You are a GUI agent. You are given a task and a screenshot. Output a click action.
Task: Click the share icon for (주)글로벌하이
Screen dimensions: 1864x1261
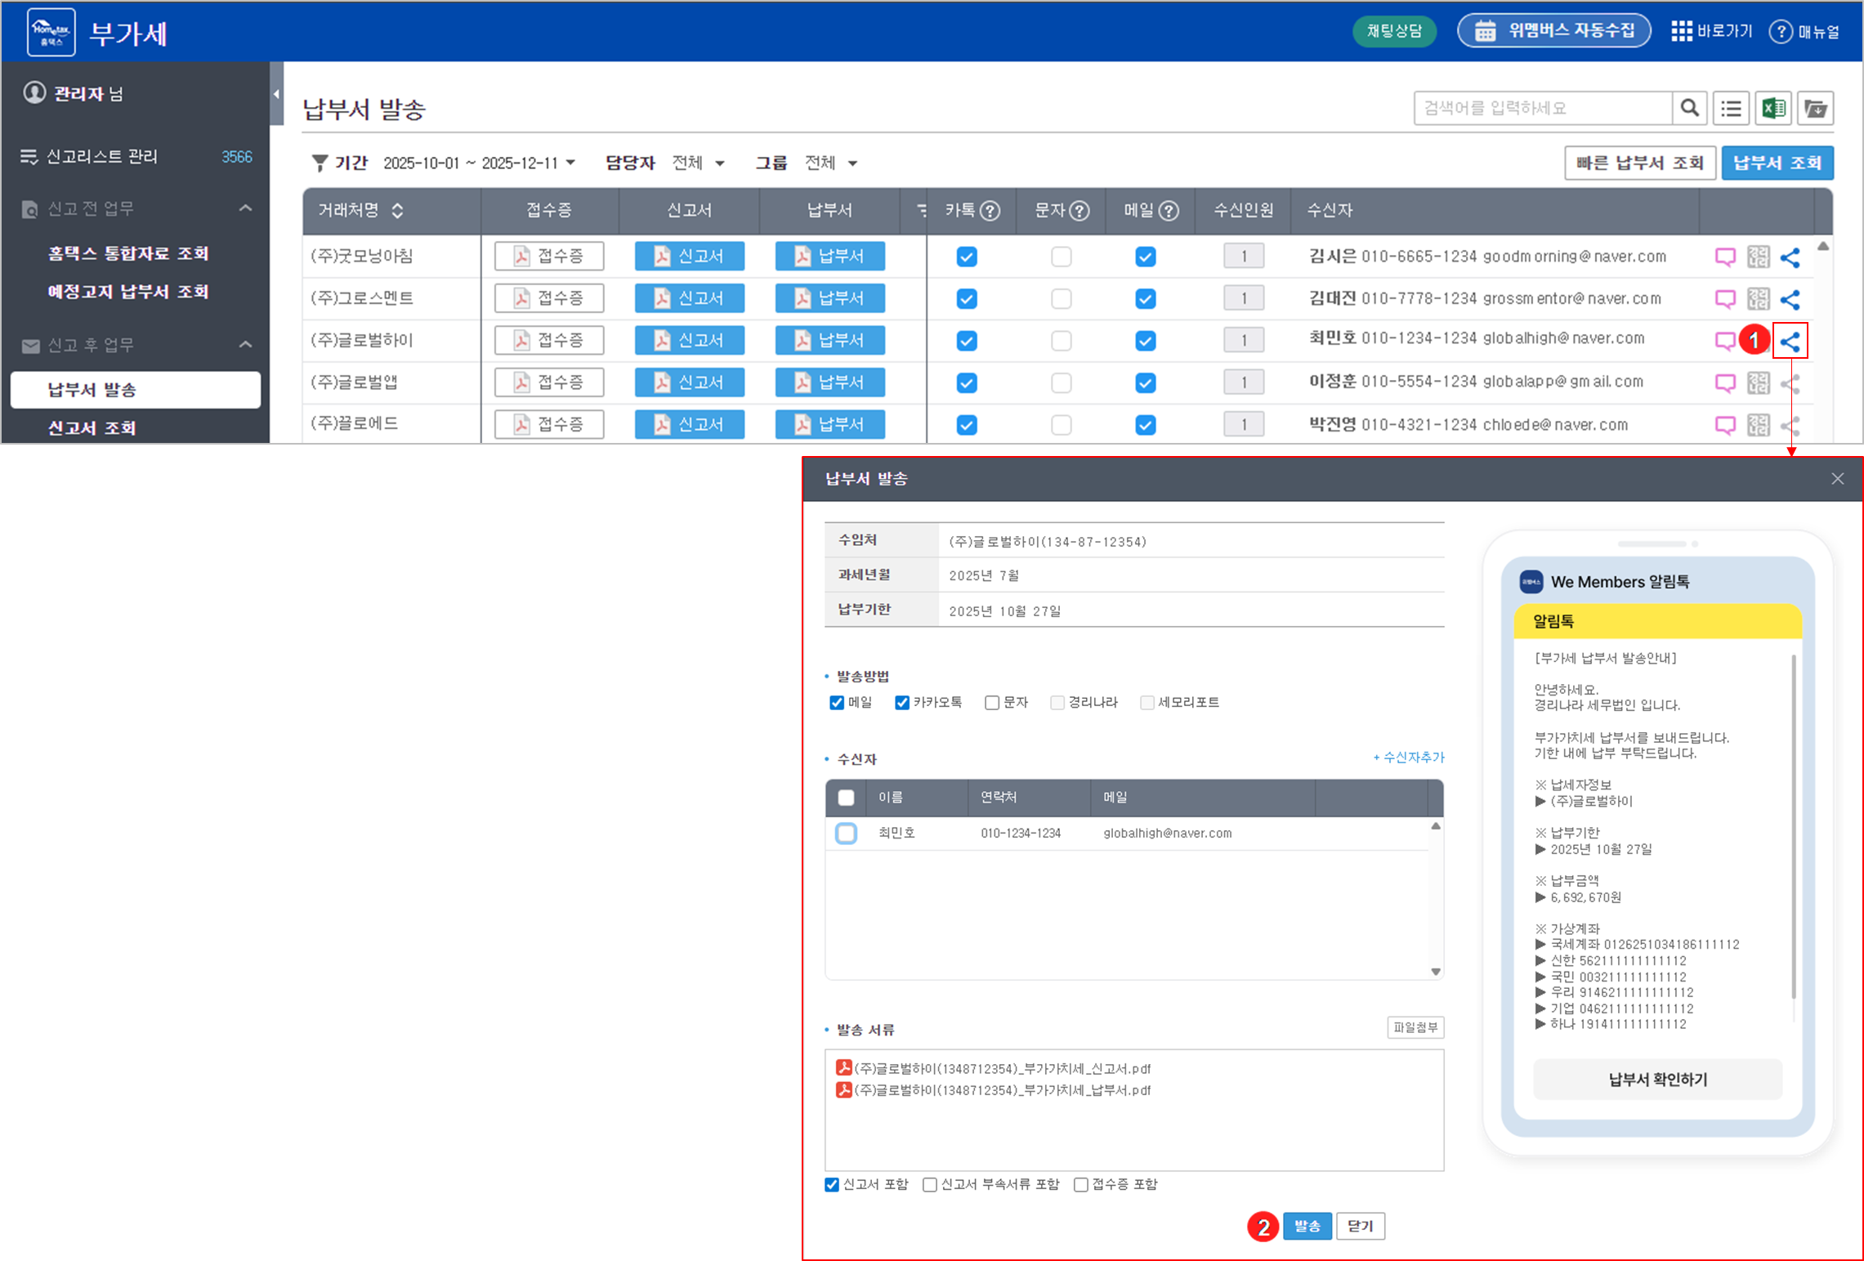click(x=1790, y=342)
